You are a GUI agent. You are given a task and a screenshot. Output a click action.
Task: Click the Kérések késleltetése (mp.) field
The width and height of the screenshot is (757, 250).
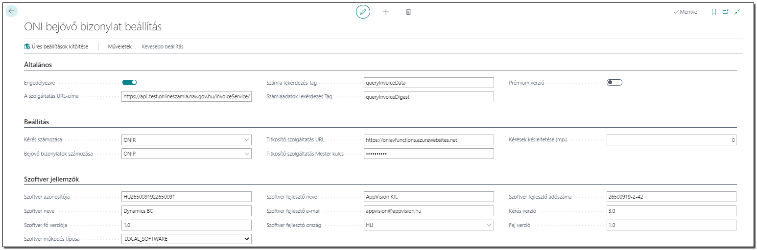pyautogui.click(x=671, y=140)
